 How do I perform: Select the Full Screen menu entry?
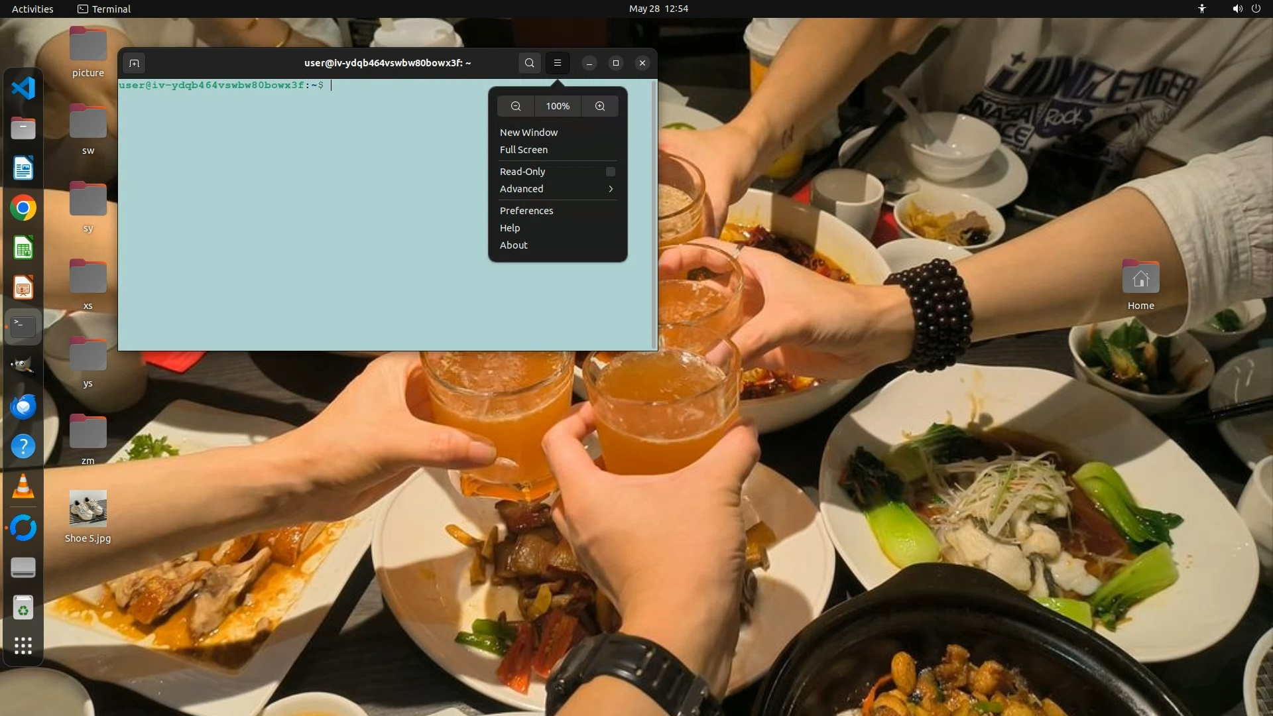click(x=523, y=150)
